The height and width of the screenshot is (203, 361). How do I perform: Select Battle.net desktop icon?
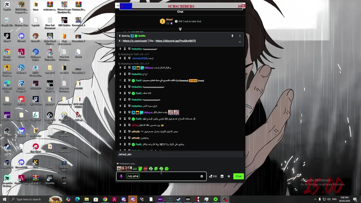[x=21, y=69]
